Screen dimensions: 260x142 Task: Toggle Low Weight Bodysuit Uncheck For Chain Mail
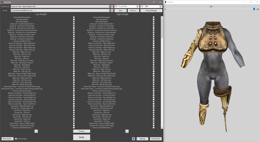click(x=74, y=28)
